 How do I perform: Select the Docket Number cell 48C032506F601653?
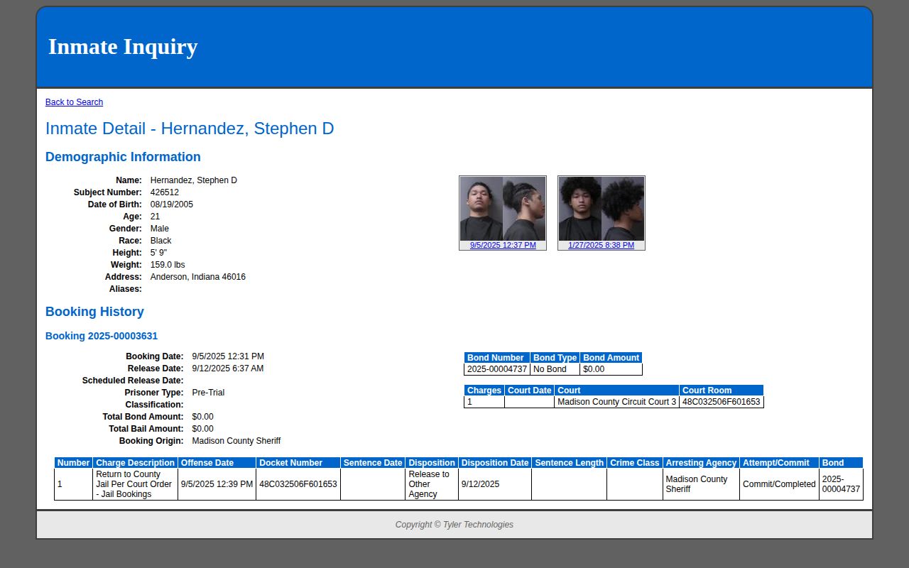click(x=298, y=484)
